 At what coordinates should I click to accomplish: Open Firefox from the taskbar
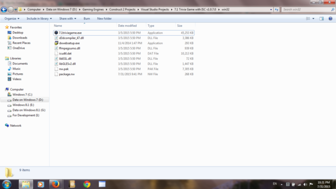(x=56, y=184)
